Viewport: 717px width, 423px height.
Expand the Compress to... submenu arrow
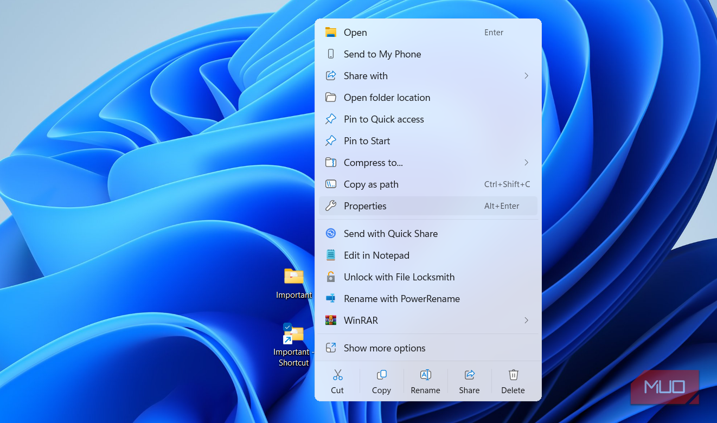coord(526,163)
